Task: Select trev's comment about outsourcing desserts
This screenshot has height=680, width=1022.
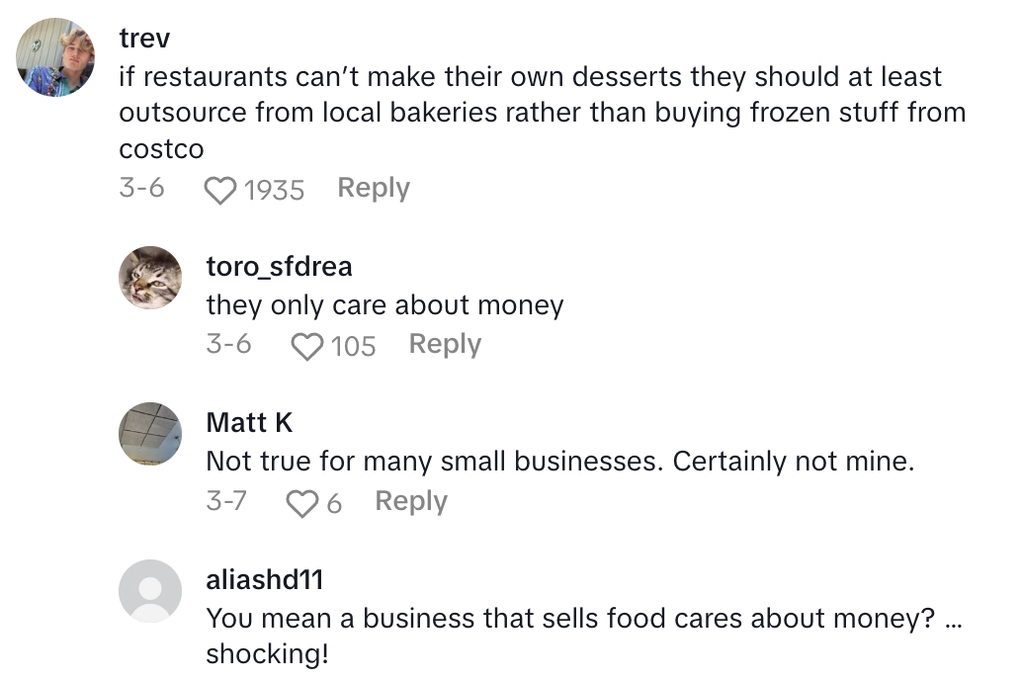Action: pos(542,113)
